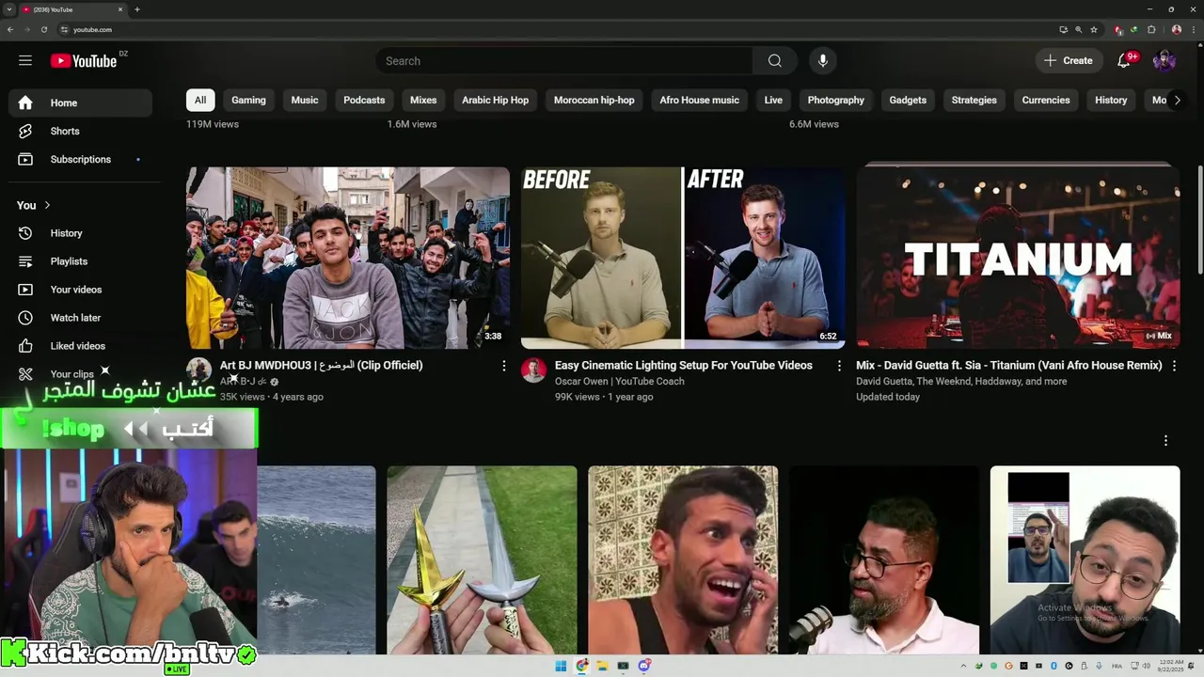Image resolution: width=1204 pixels, height=677 pixels.
Task: Open the hamburger guide menu
Action: point(25,60)
